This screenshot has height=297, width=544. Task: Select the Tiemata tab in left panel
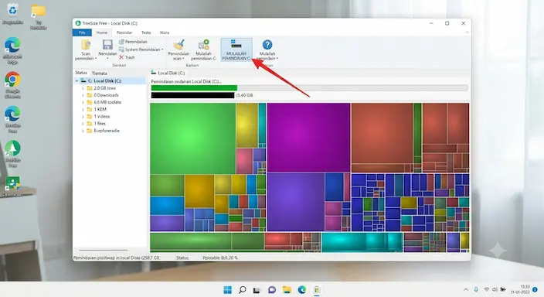pyautogui.click(x=99, y=73)
